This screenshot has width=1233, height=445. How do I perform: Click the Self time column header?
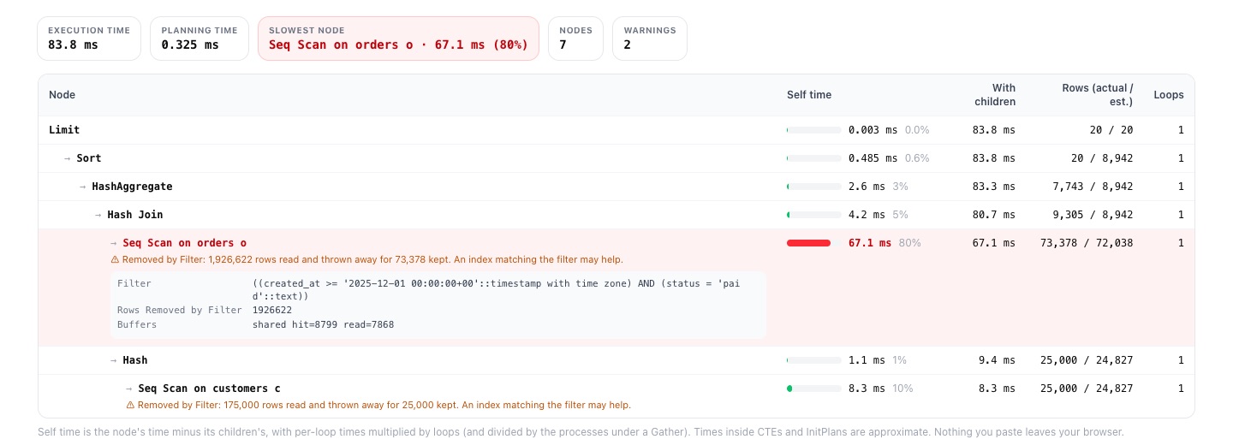tap(809, 95)
